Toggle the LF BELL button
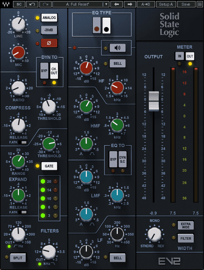This screenshot has width=204, height=270. (117, 258)
